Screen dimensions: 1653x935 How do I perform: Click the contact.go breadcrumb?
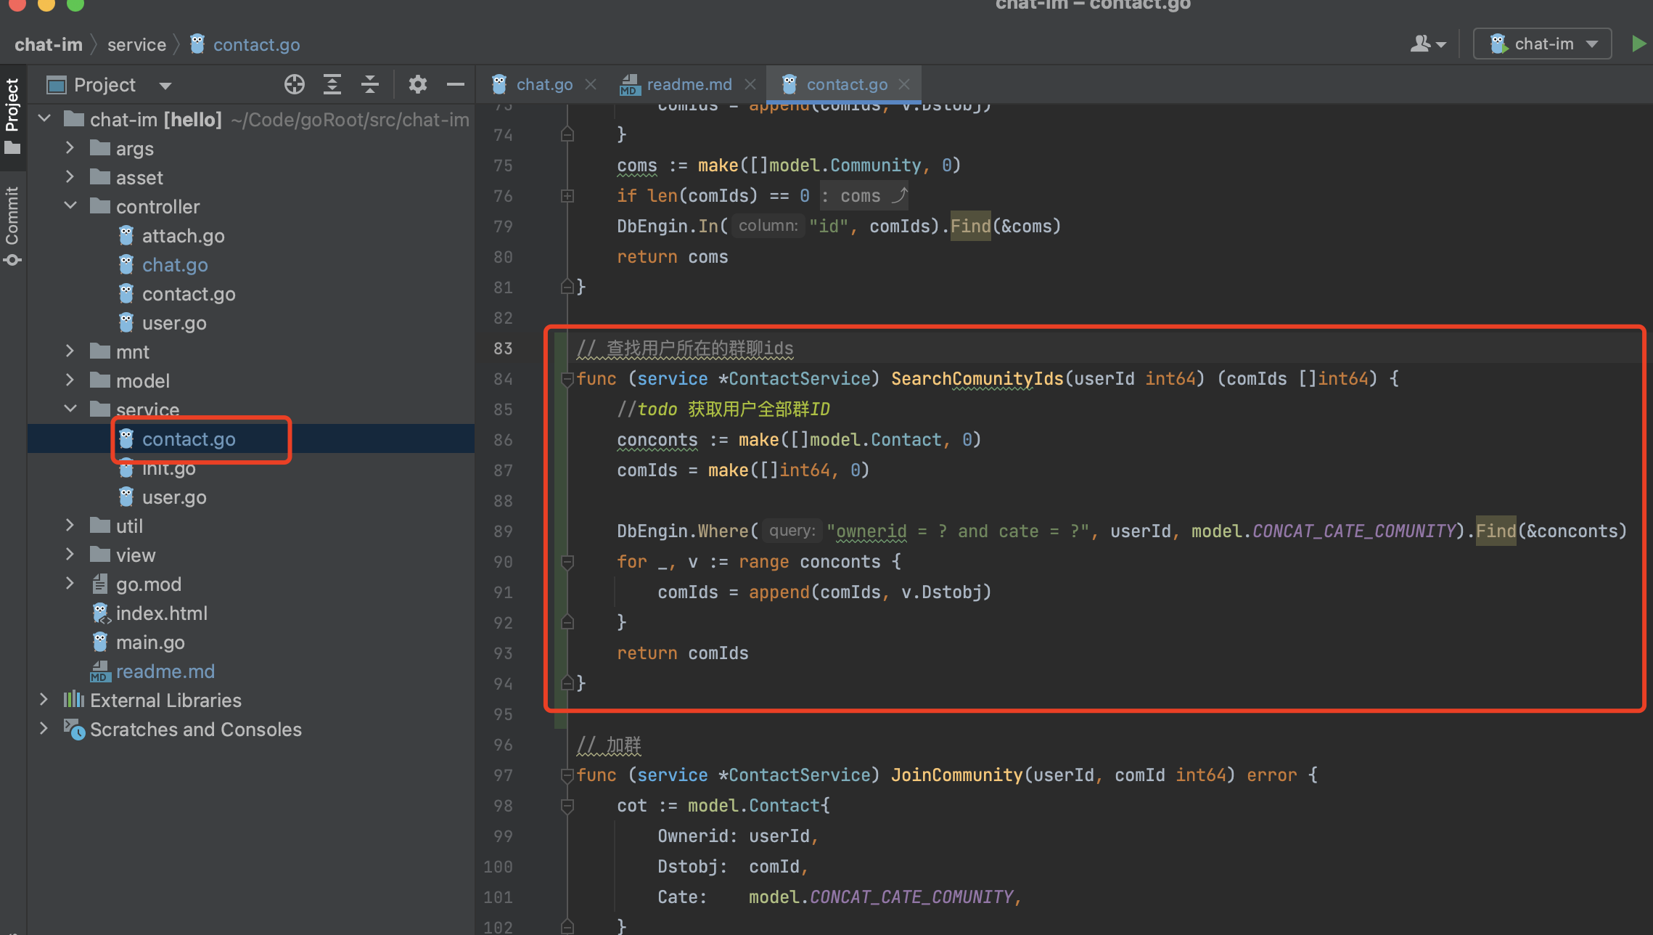[255, 44]
